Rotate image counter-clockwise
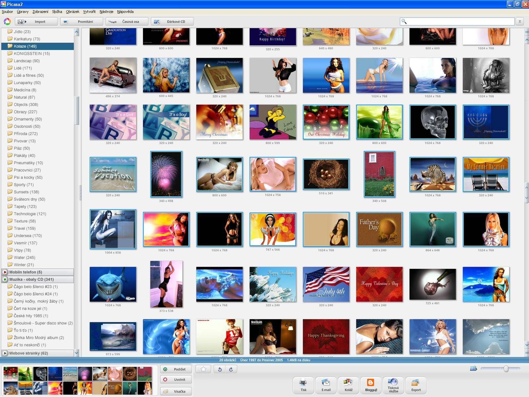Screen dimensions: 529x397 point(220,369)
